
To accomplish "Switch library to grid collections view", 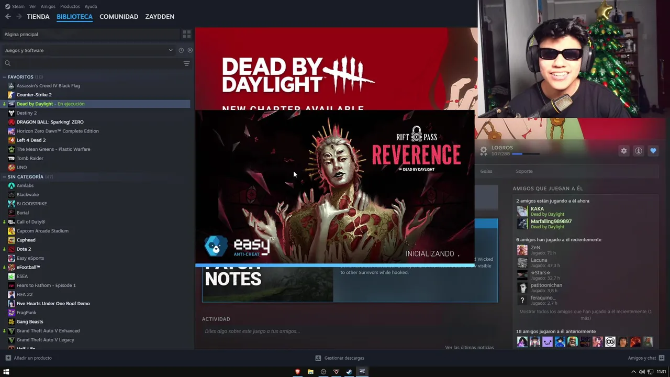I will click(186, 34).
